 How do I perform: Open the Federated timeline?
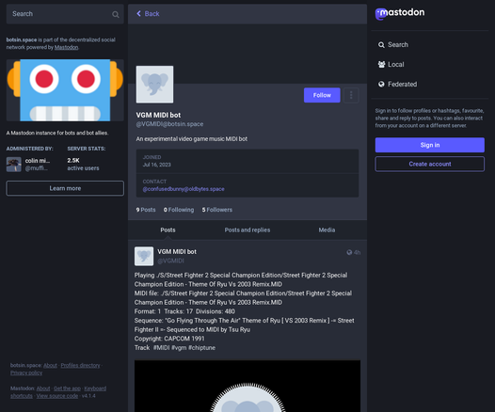[398, 84]
